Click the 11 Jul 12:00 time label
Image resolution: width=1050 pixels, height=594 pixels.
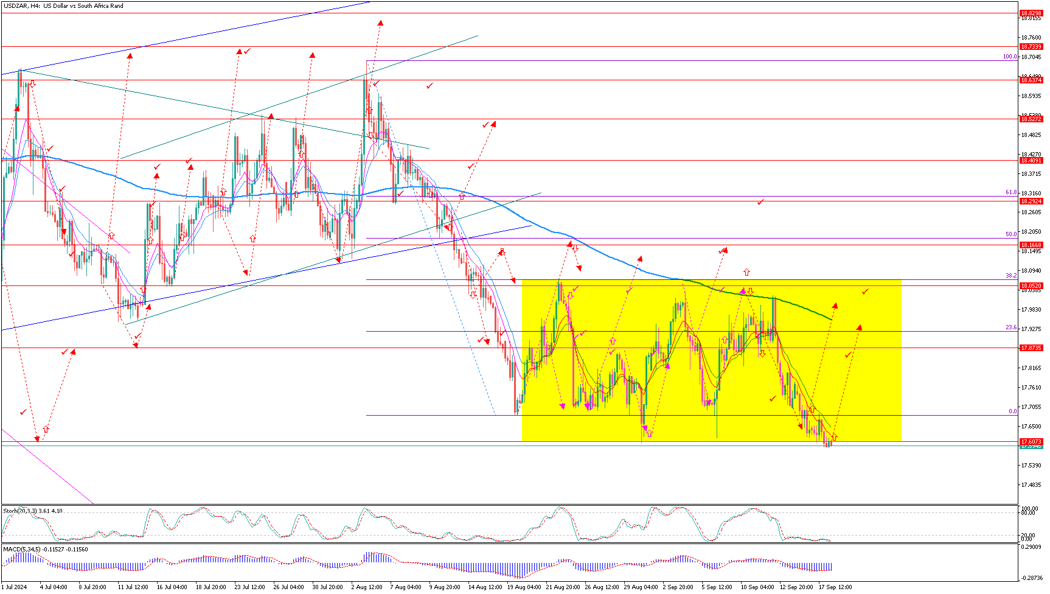pos(133,587)
